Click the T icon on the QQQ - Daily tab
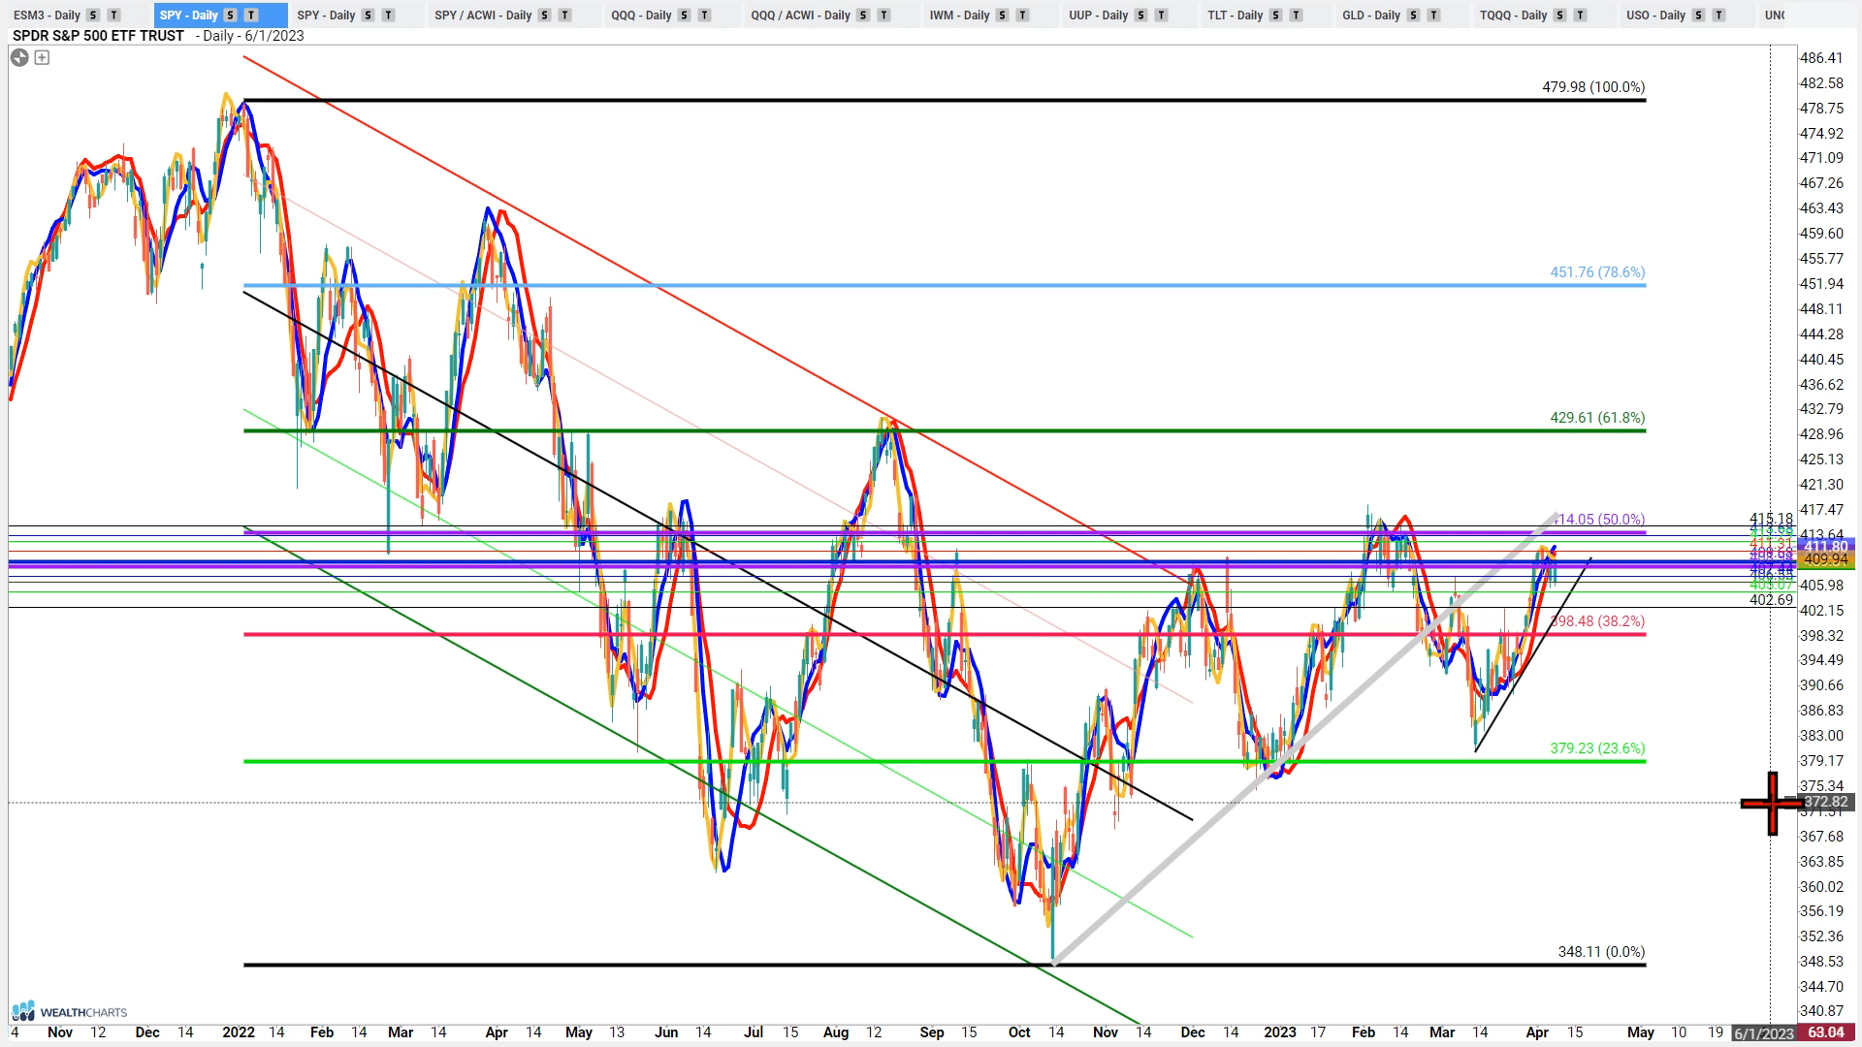 (x=704, y=16)
